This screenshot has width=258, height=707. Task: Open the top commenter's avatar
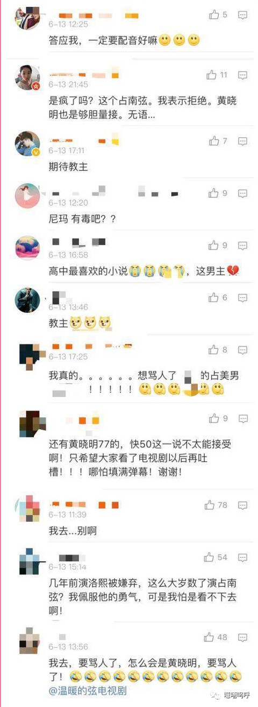(x=27, y=16)
